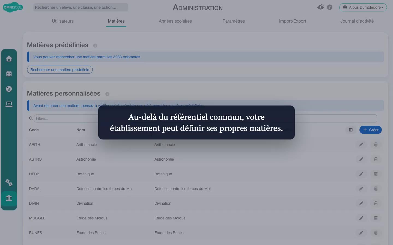Click the MUGGLE code cell
Screen dimensions: 393x245
(x=37, y=218)
